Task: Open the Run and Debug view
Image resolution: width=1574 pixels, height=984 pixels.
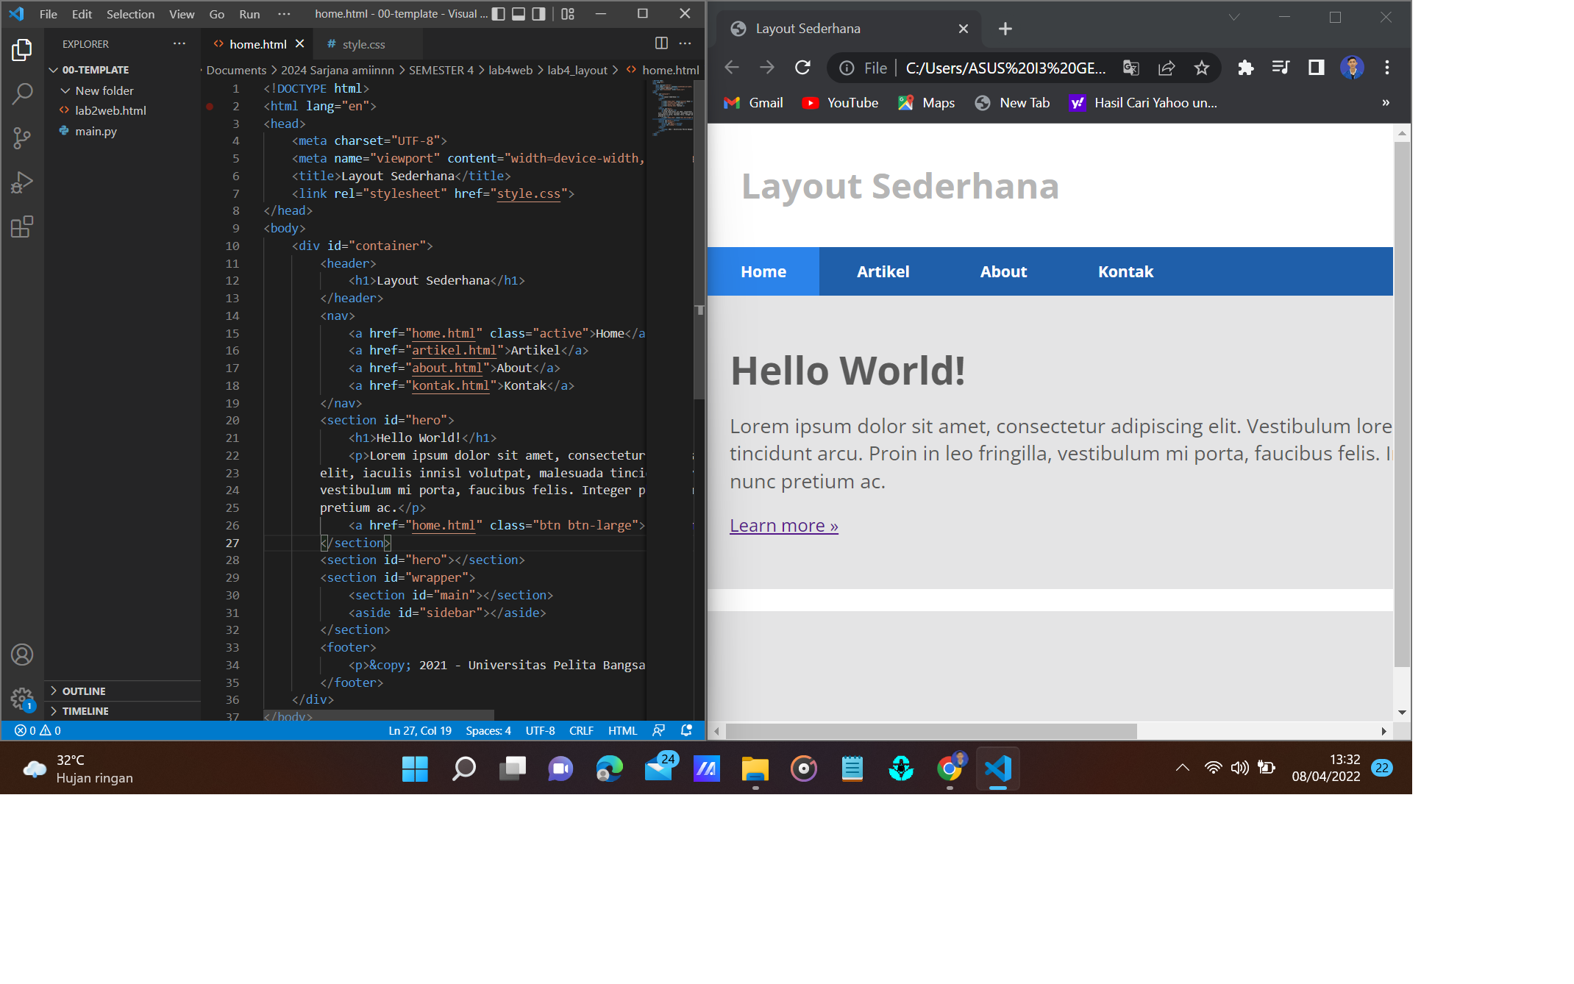Action: pyautogui.click(x=22, y=182)
